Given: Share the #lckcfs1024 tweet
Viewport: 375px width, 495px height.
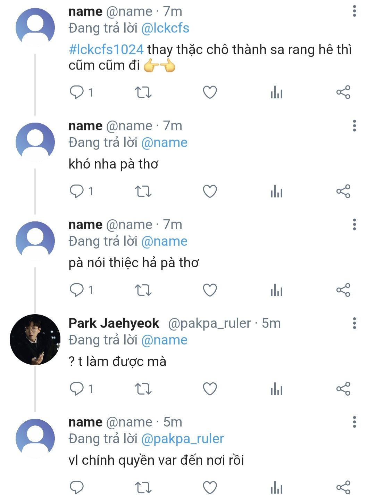Looking at the screenshot, I should click(343, 92).
